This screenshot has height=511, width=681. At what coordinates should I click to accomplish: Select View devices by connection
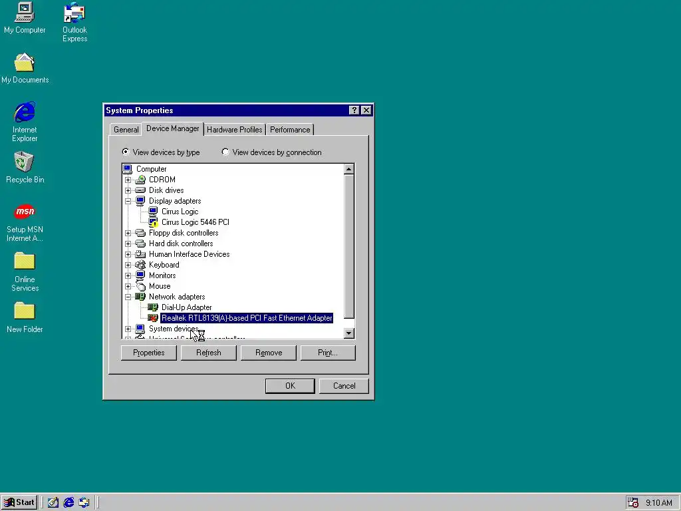(x=272, y=152)
